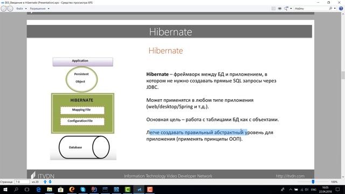Show the page thumbnails view icon

click(x=273, y=9)
